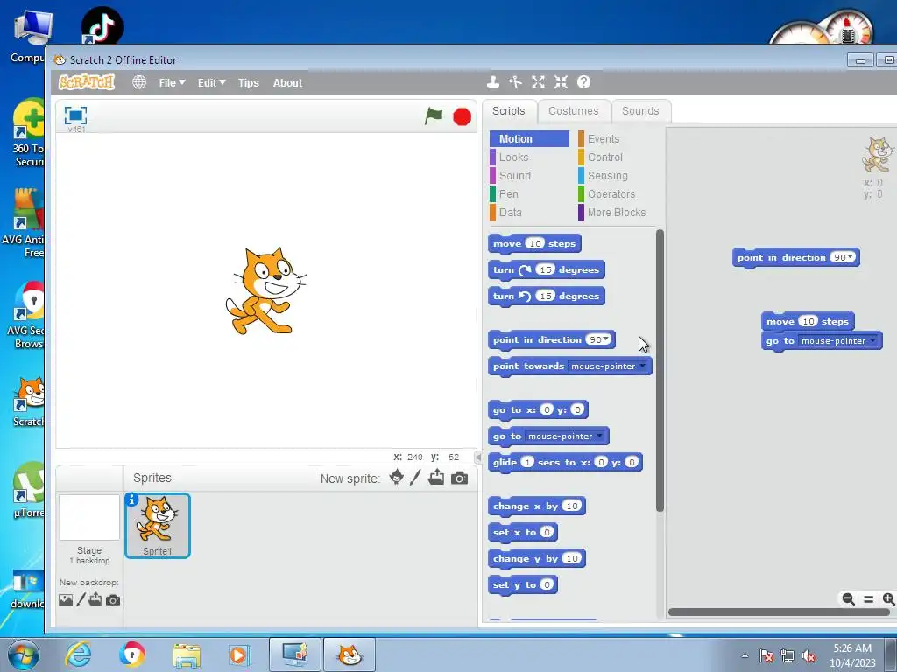Select the Sprite1 thumbnail
The image size is (897, 672).
[158, 525]
